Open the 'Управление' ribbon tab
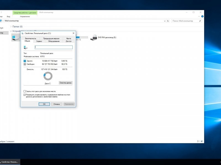221x165 pixels. [x=25, y=16]
